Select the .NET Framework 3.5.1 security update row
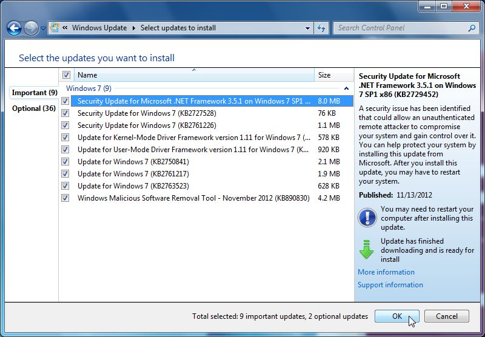The image size is (485, 337). point(212,101)
